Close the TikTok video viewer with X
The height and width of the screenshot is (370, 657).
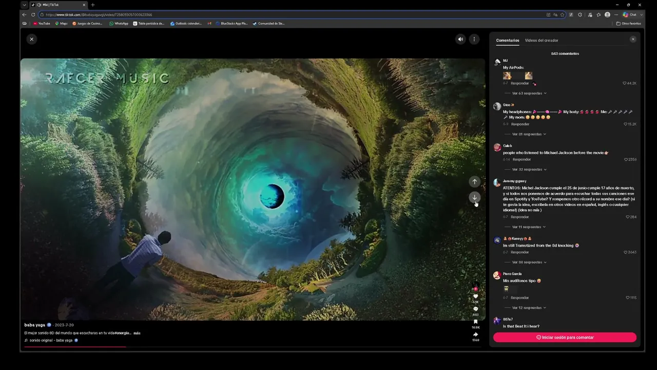pos(31,39)
